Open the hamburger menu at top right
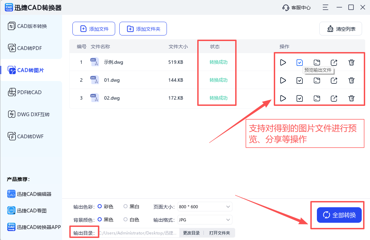This screenshot has height=240, width=370. click(x=325, y=7)
